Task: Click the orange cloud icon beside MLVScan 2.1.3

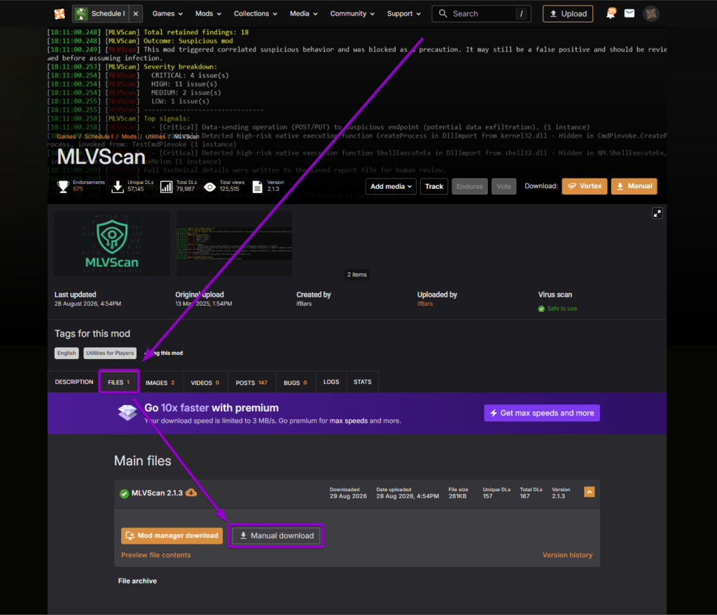Action: point(191,493)
